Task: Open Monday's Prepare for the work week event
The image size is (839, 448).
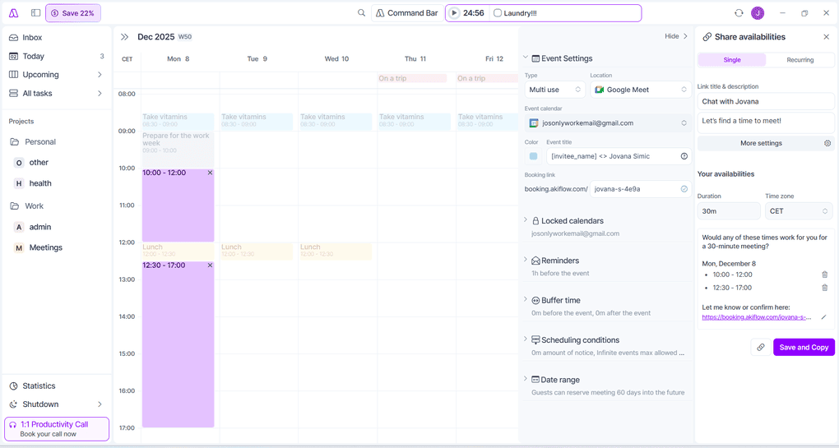Action: point(178,150)
